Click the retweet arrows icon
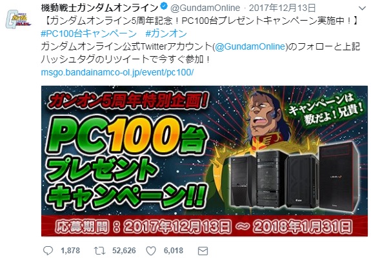Screen dimensions: 371x261 [99, 251]
